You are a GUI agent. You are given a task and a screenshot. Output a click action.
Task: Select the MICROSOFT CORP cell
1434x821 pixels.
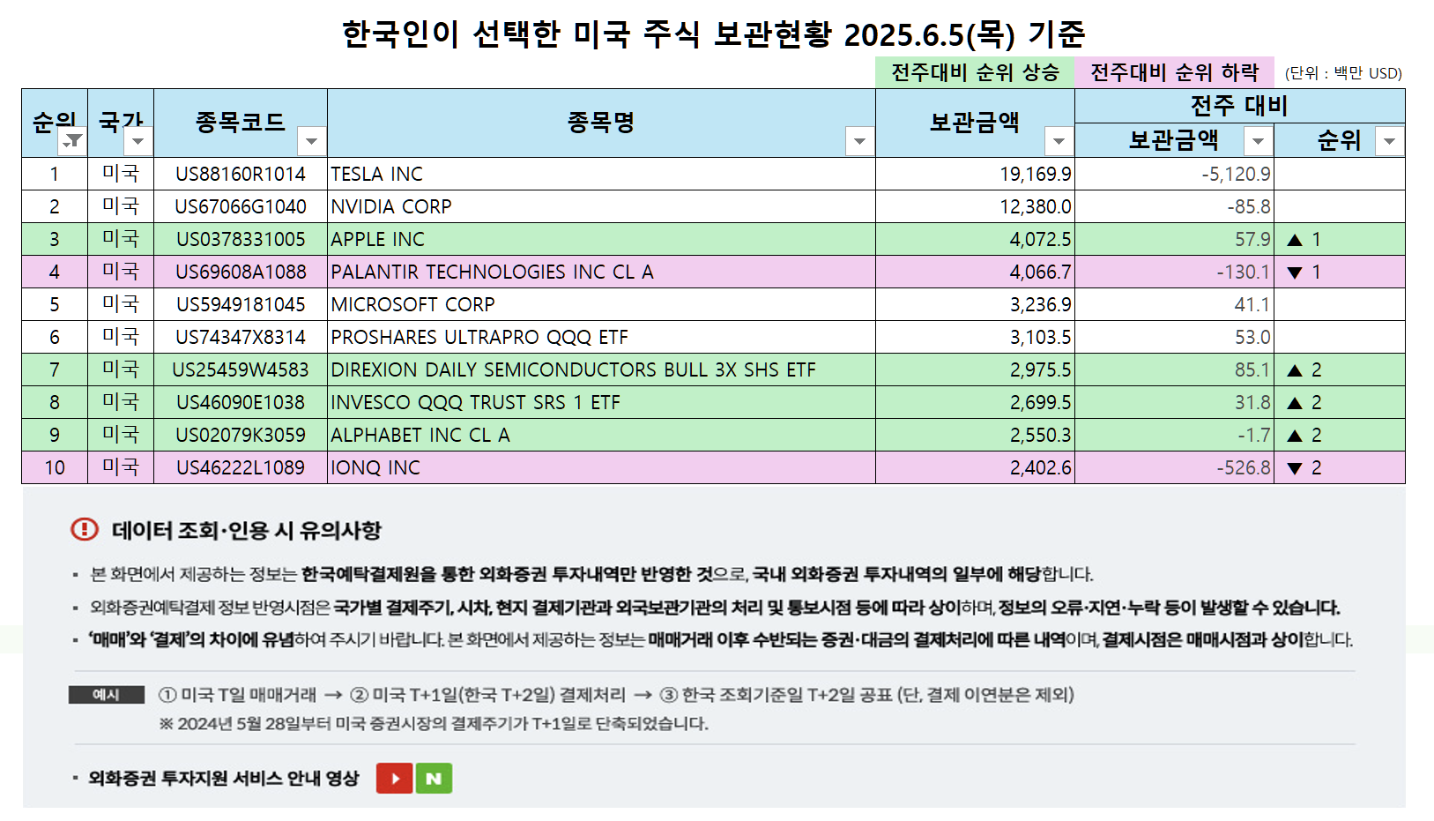(601, 304)
